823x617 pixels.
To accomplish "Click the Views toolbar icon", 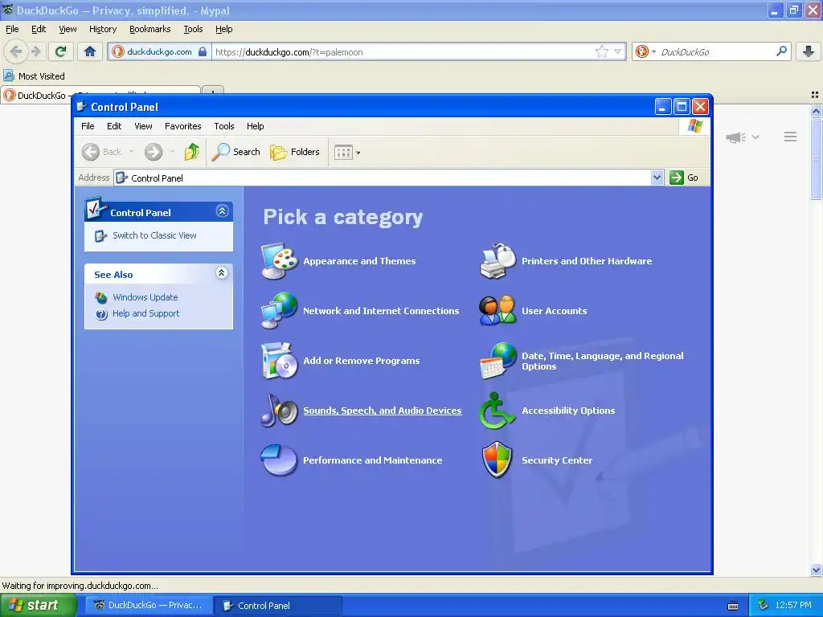I will [x=343, y=153].
